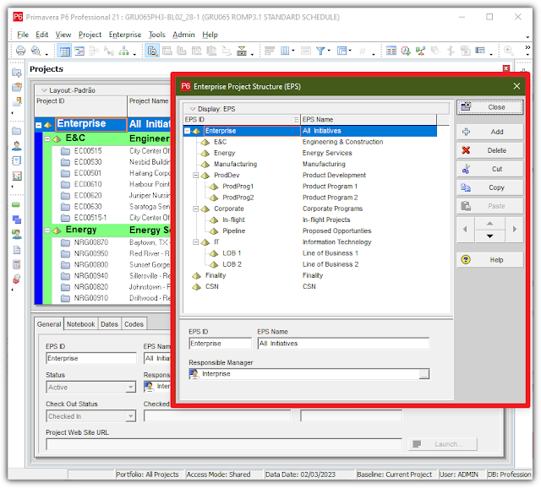Open the Group and Sort icon
Image resolution: width=541 pixels, height=488 pixels.
click(342, 51)
